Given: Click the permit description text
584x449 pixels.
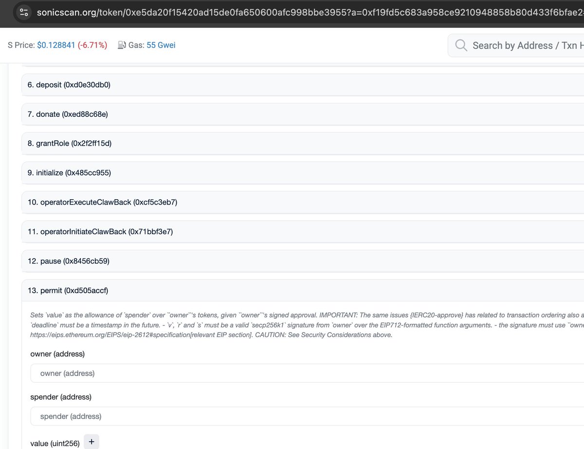Looking at the screenshot, I should click(307, 324).
